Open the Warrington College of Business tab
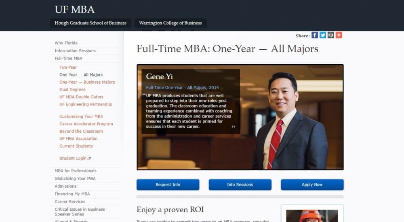This screenshot has width=404, height=222. (x=170, y=23)
